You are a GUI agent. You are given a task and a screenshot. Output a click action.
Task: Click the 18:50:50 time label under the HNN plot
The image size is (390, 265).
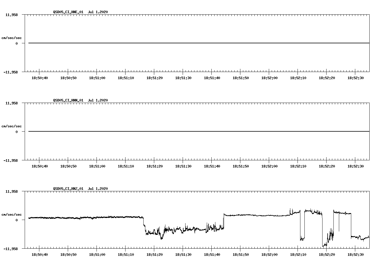tap(68, 166)
